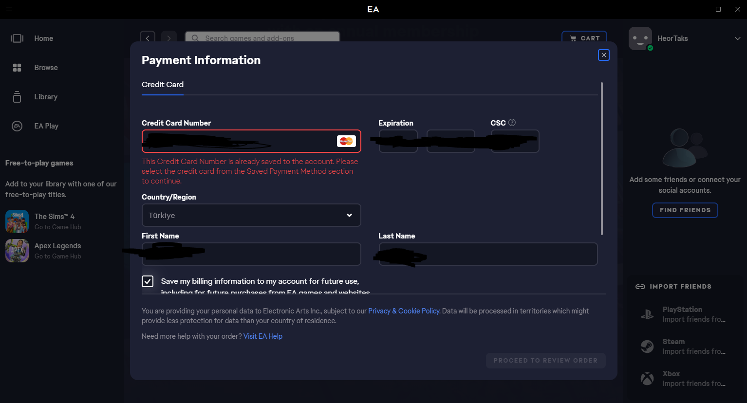
Task: Select the Credit Card tab
Action: 163,85
